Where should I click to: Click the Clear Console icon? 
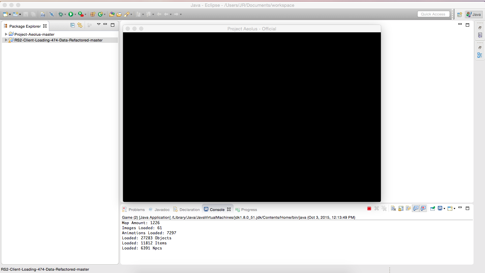click(393, 209)
